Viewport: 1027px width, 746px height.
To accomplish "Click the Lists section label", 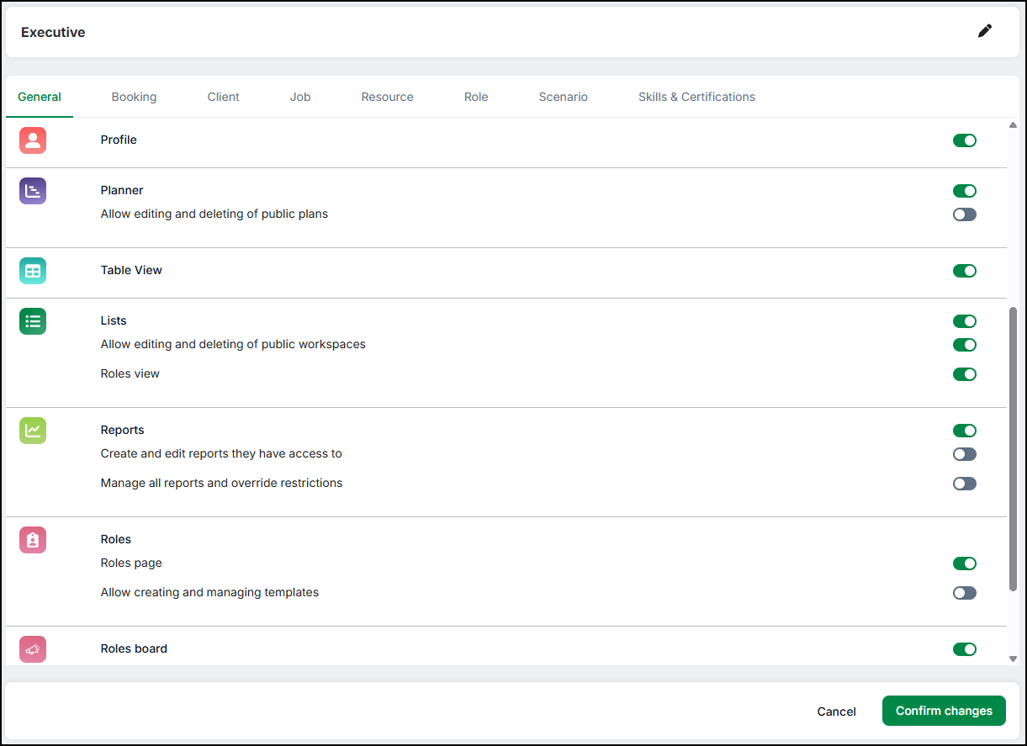I will click(114, 320).
